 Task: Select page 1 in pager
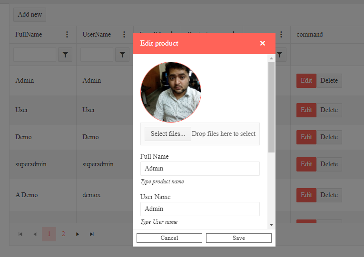pyautogui.click(x=49, y=234)
